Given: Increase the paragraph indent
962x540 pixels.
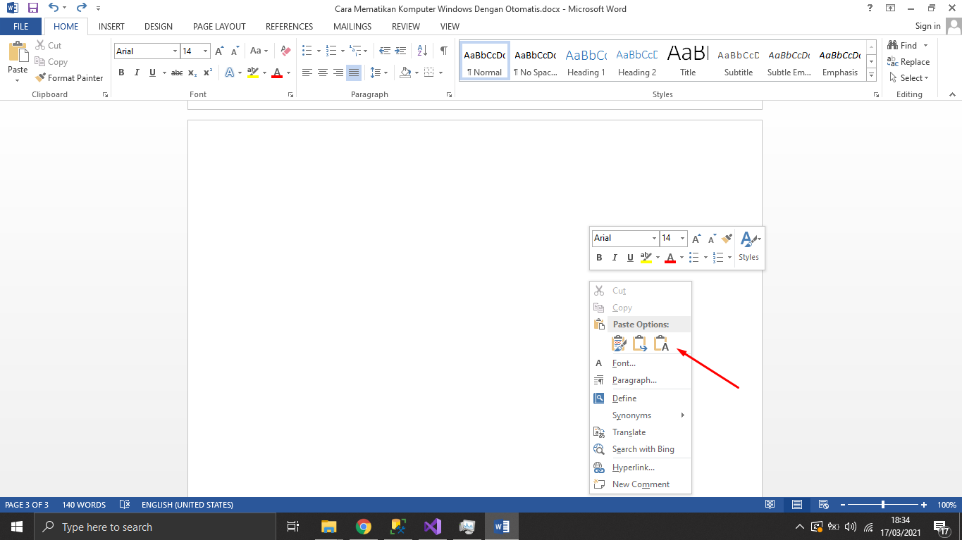Looking at the screenshot, I should click(401, 51).
